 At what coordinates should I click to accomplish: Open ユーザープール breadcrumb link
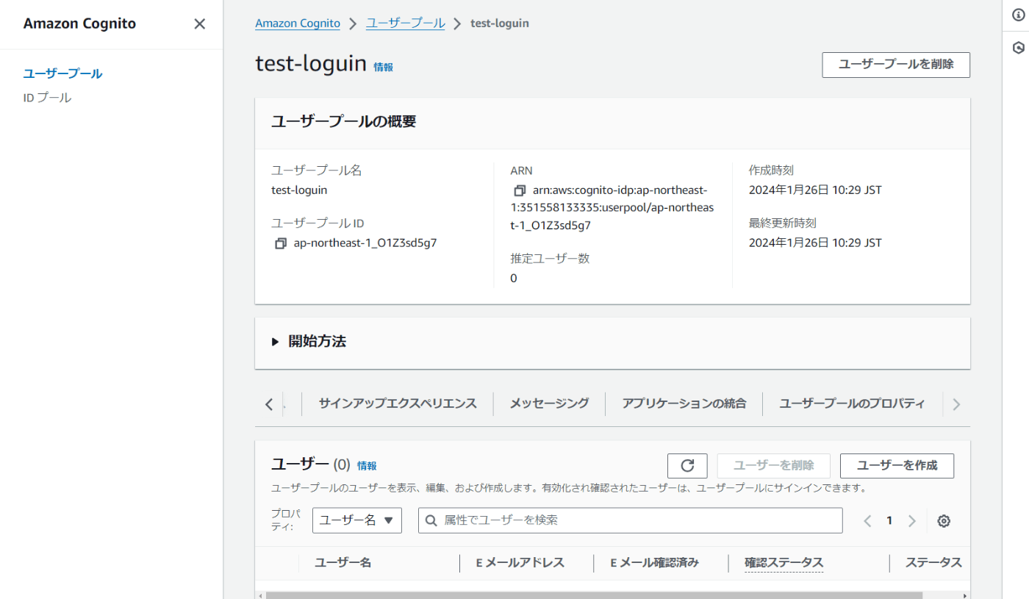point(406,24)
